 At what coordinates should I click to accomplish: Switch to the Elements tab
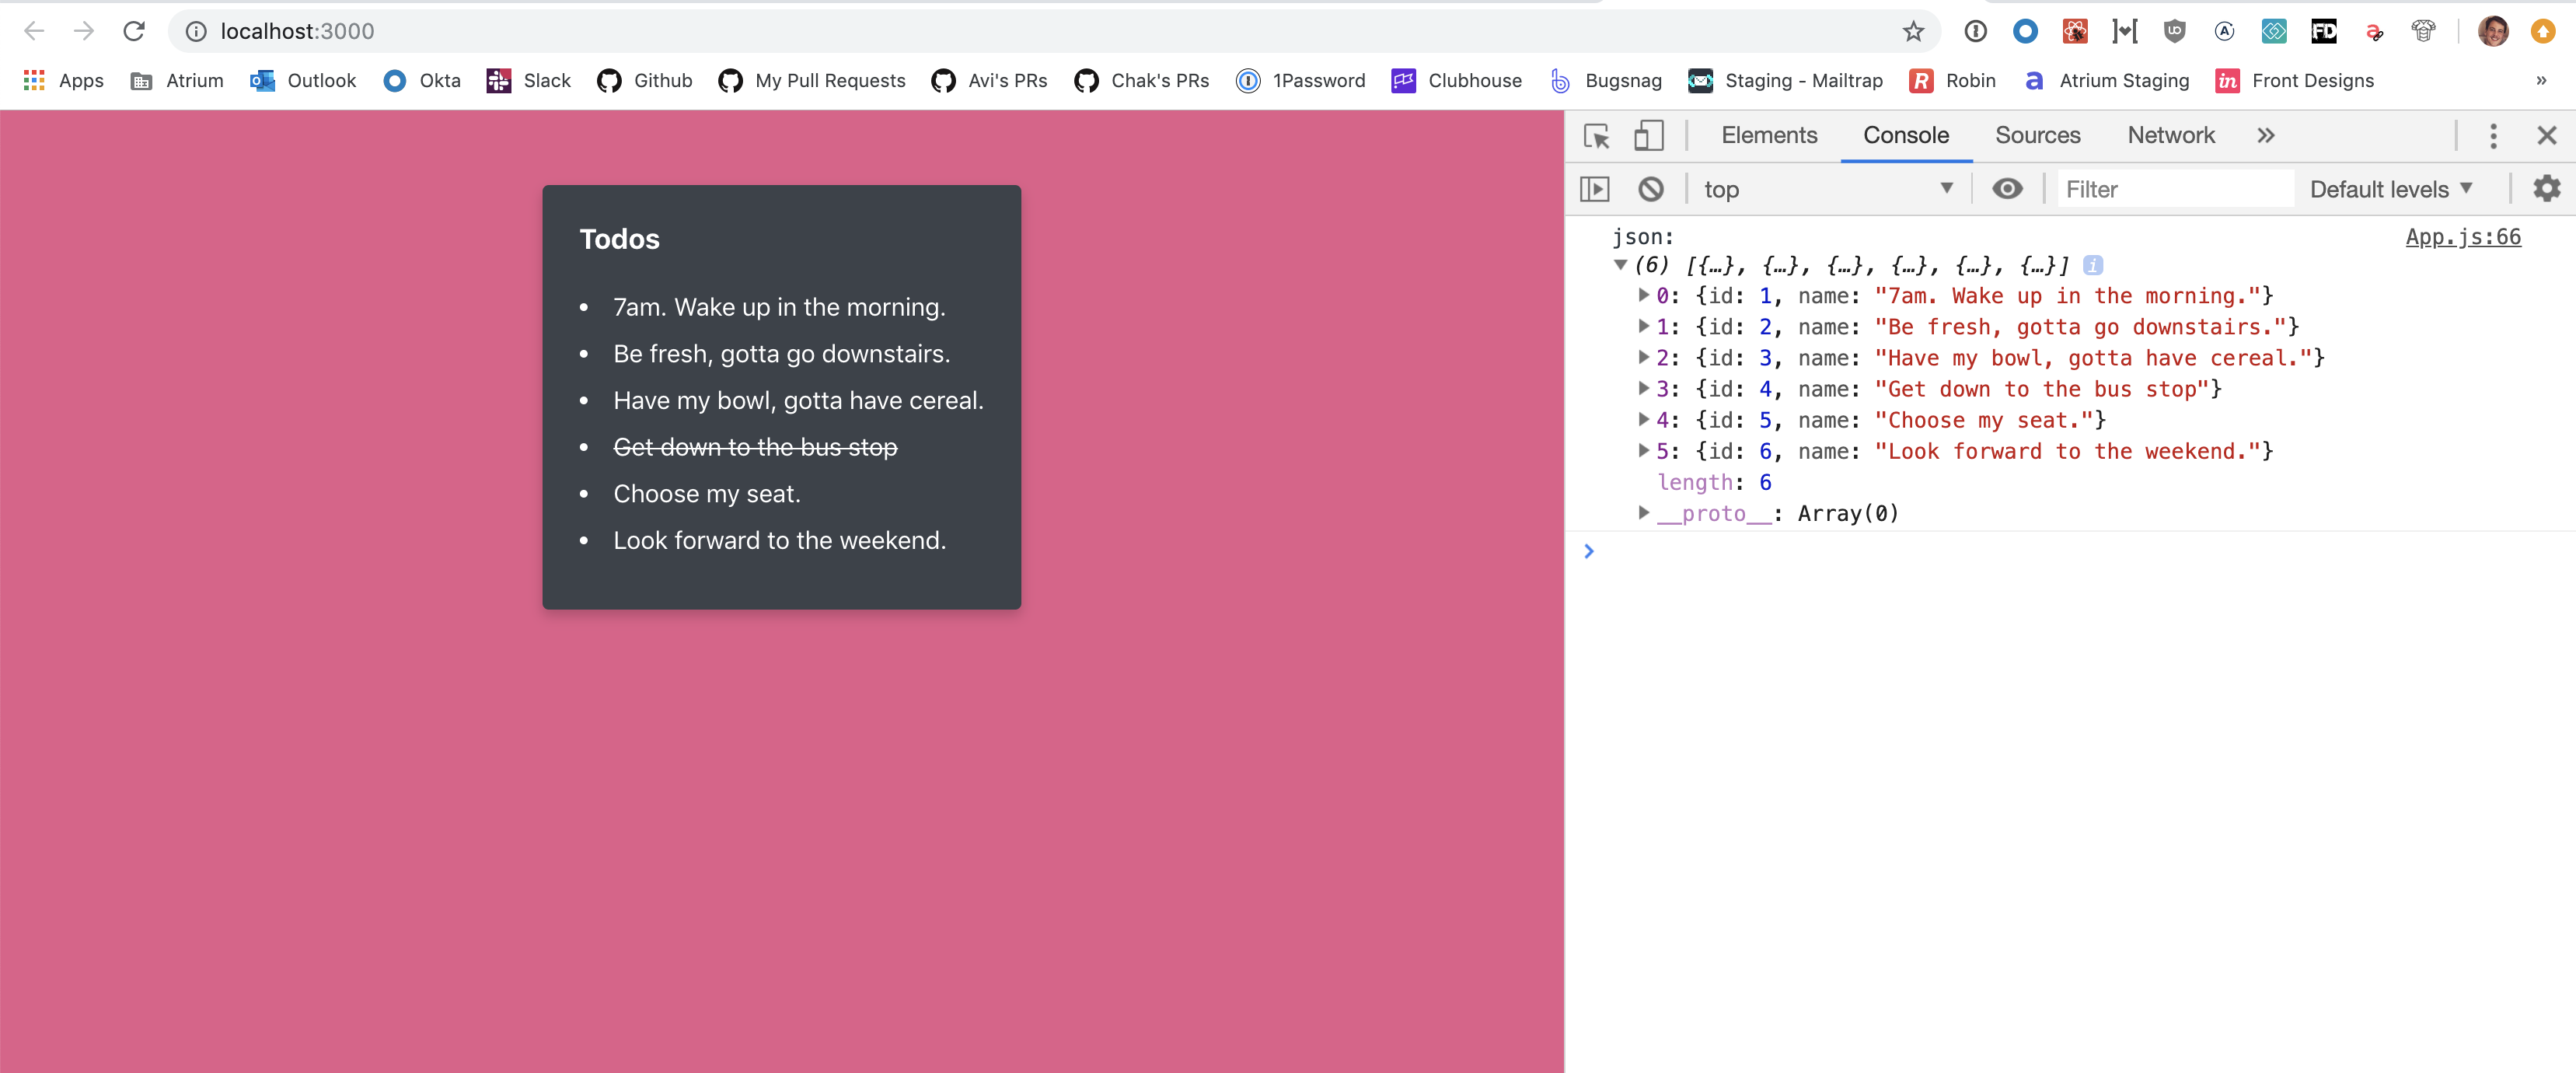[1768, 135]
